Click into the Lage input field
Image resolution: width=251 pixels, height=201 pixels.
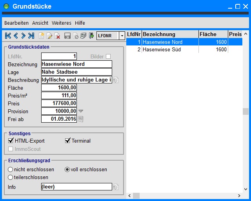coord(76,72)
